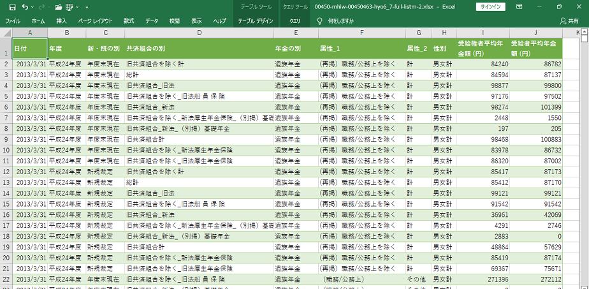Click the 何をしますか search field
This screenshot has height=289, width=589.
pyautogui.click(x=340, y=21)
